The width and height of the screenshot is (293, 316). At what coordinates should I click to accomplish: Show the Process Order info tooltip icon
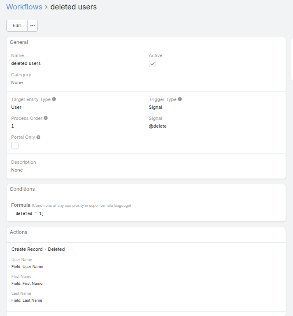click(46, 118)
